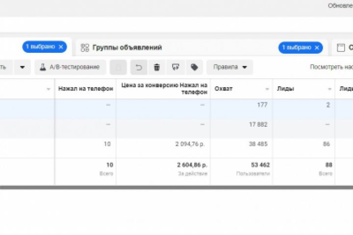Open the Лиды column sort menu
The height and width of the screenshot is (235, 353).
tap(330, 89)
